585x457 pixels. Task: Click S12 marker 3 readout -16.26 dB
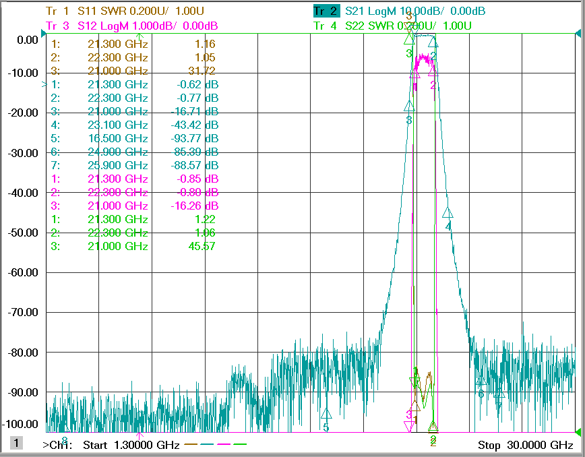pos(194,206)
